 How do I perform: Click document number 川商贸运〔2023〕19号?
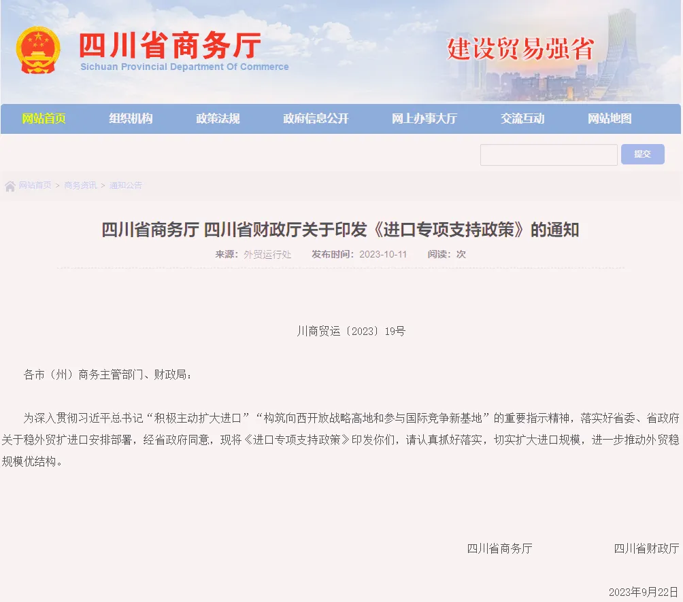point(351,332)
